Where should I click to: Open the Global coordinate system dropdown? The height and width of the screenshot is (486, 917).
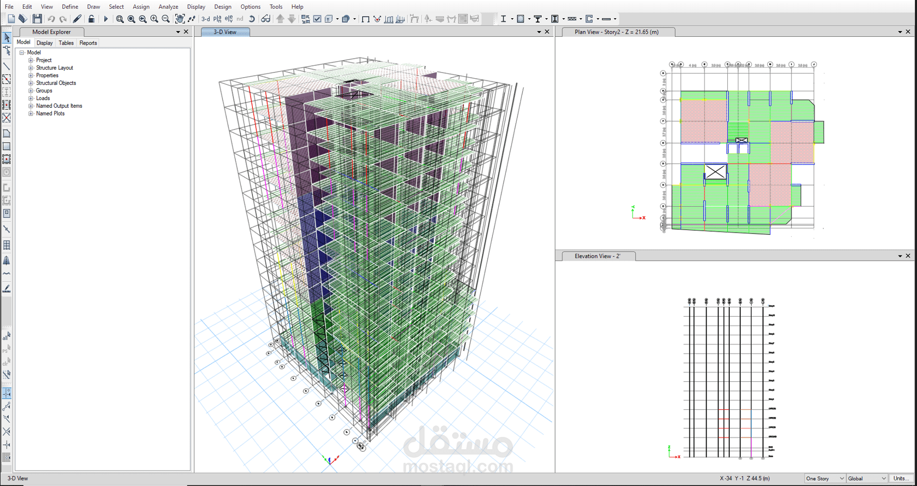867,478
